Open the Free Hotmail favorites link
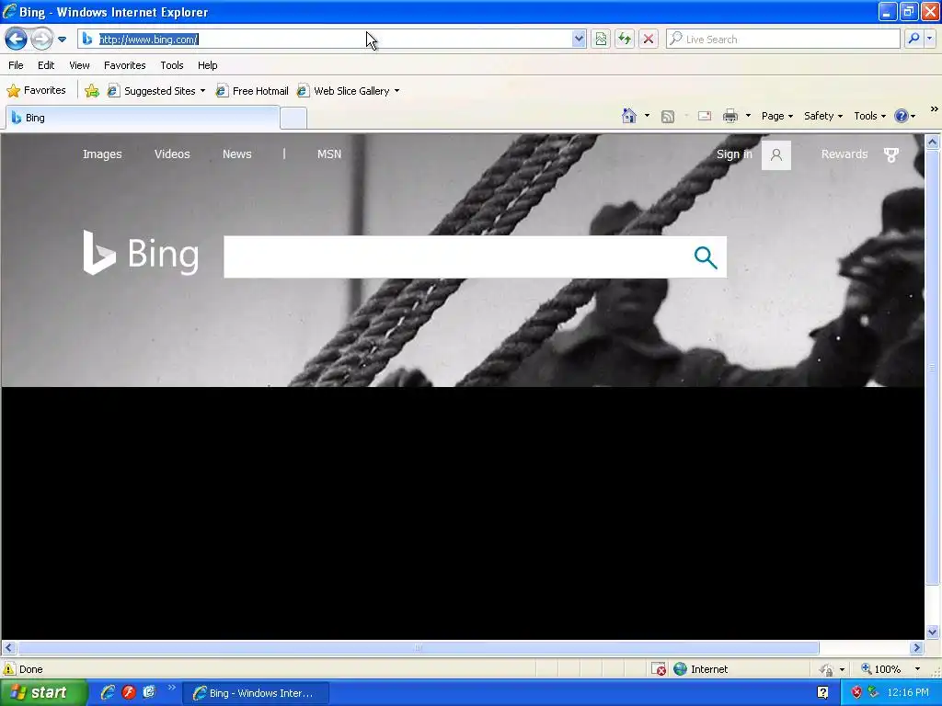Image resolution: width=942 pixels, height=706 pixels. 252,91
